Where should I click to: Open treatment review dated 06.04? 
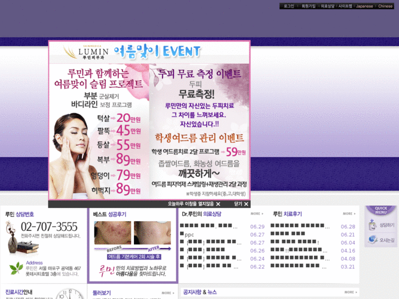(x=295, y=242)
